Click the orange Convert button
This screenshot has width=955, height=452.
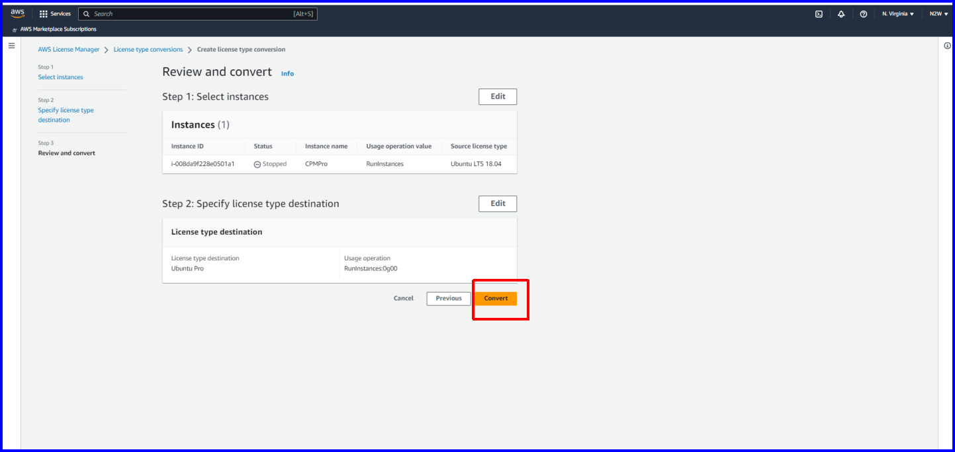coord(496,299)
